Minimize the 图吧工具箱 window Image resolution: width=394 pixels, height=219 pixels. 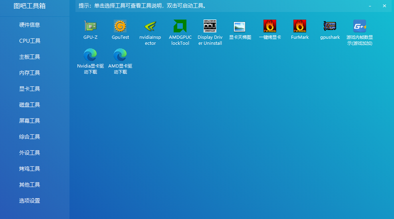coord(370,6)
